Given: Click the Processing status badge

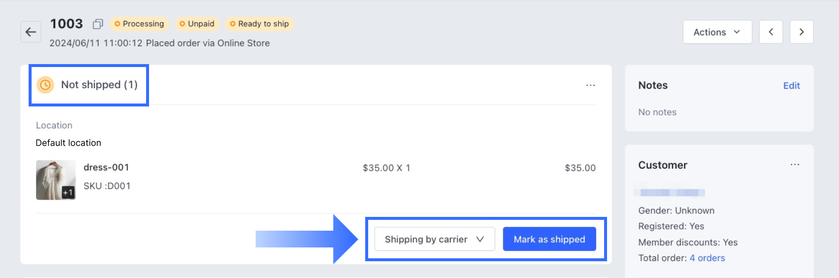Looking at the screenshot, I should [139, 24].
